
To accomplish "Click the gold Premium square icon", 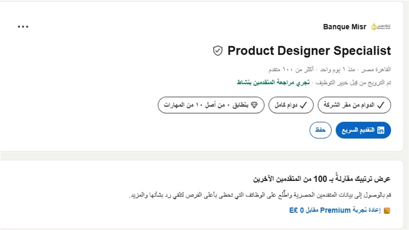I will pyautogui.click(x=387, y=211).
